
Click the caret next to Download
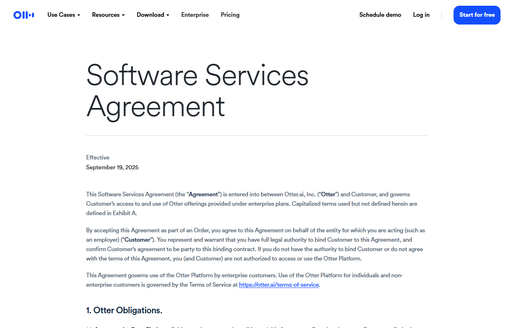tap(168, 15)
